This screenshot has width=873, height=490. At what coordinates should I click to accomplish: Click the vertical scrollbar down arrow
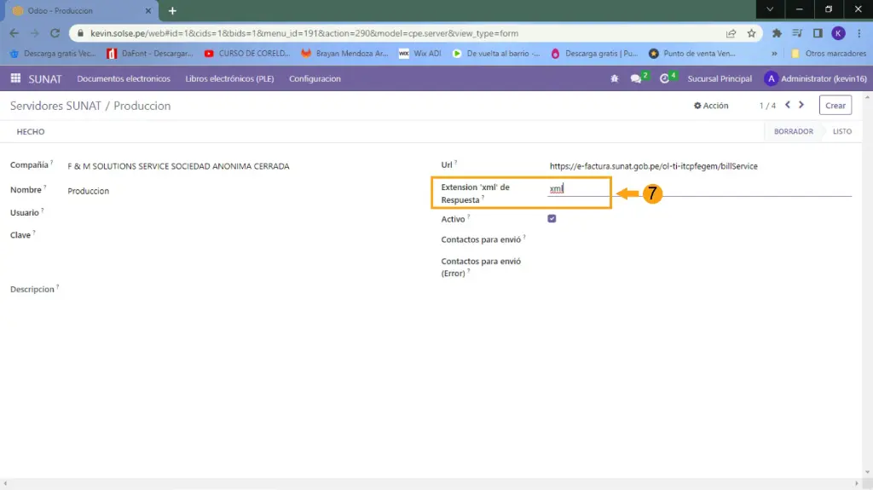pyautogui.click(x=867, y=473)
